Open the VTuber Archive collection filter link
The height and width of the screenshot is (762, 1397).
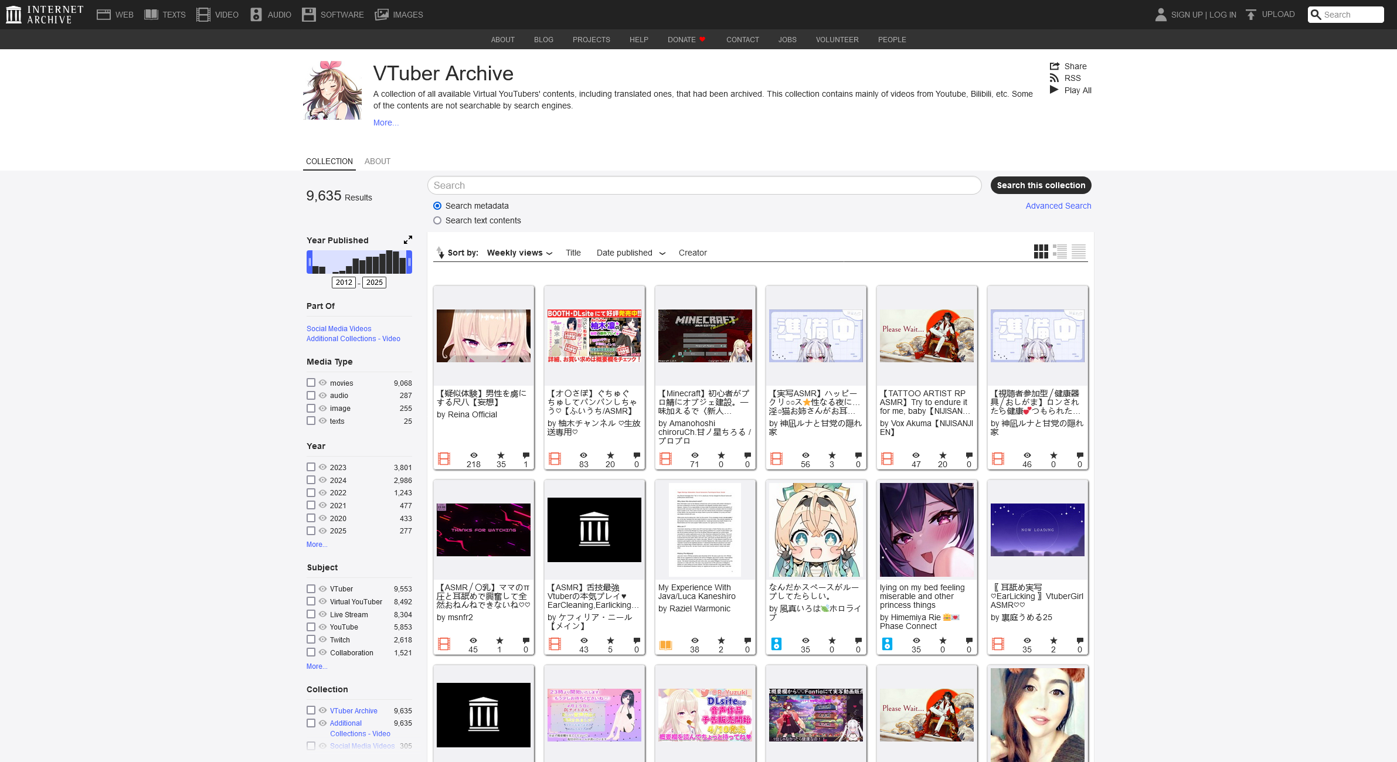354,710
